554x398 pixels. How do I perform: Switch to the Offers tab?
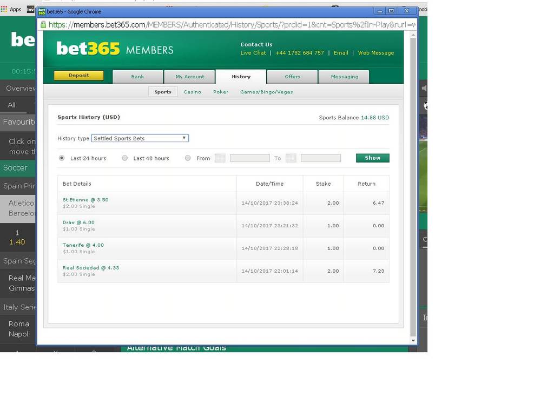click(293, 77)
